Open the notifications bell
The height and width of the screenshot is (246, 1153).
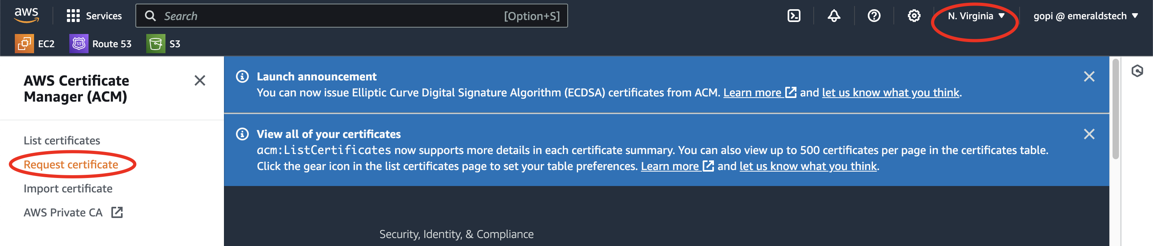[x=833, y=16]
